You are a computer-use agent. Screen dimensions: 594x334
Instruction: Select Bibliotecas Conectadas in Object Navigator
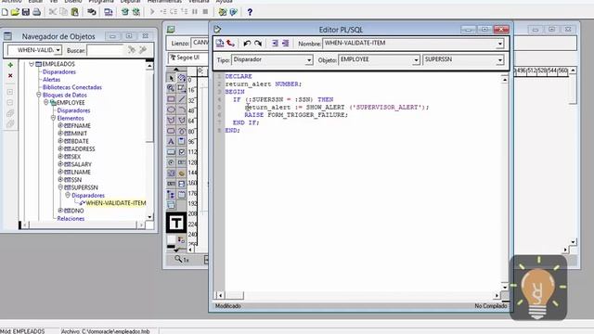[72, 87]
